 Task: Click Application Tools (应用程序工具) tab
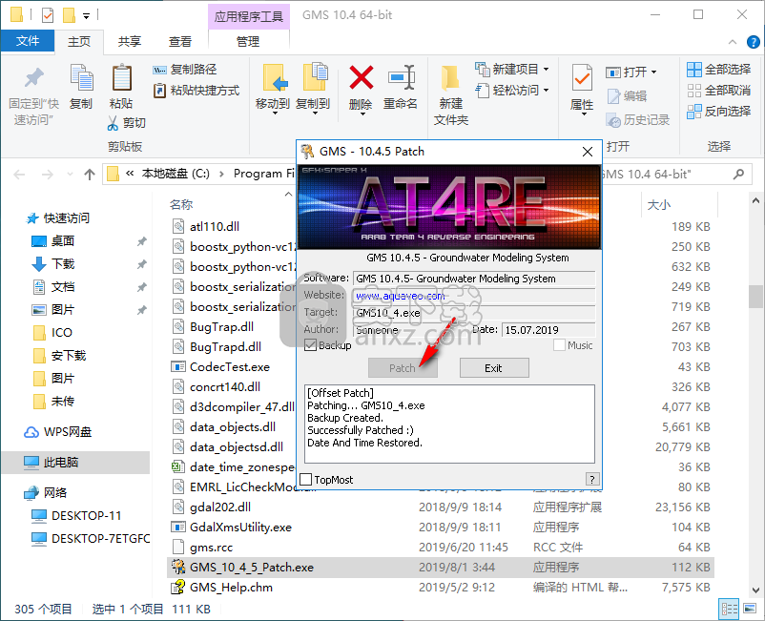249,17
